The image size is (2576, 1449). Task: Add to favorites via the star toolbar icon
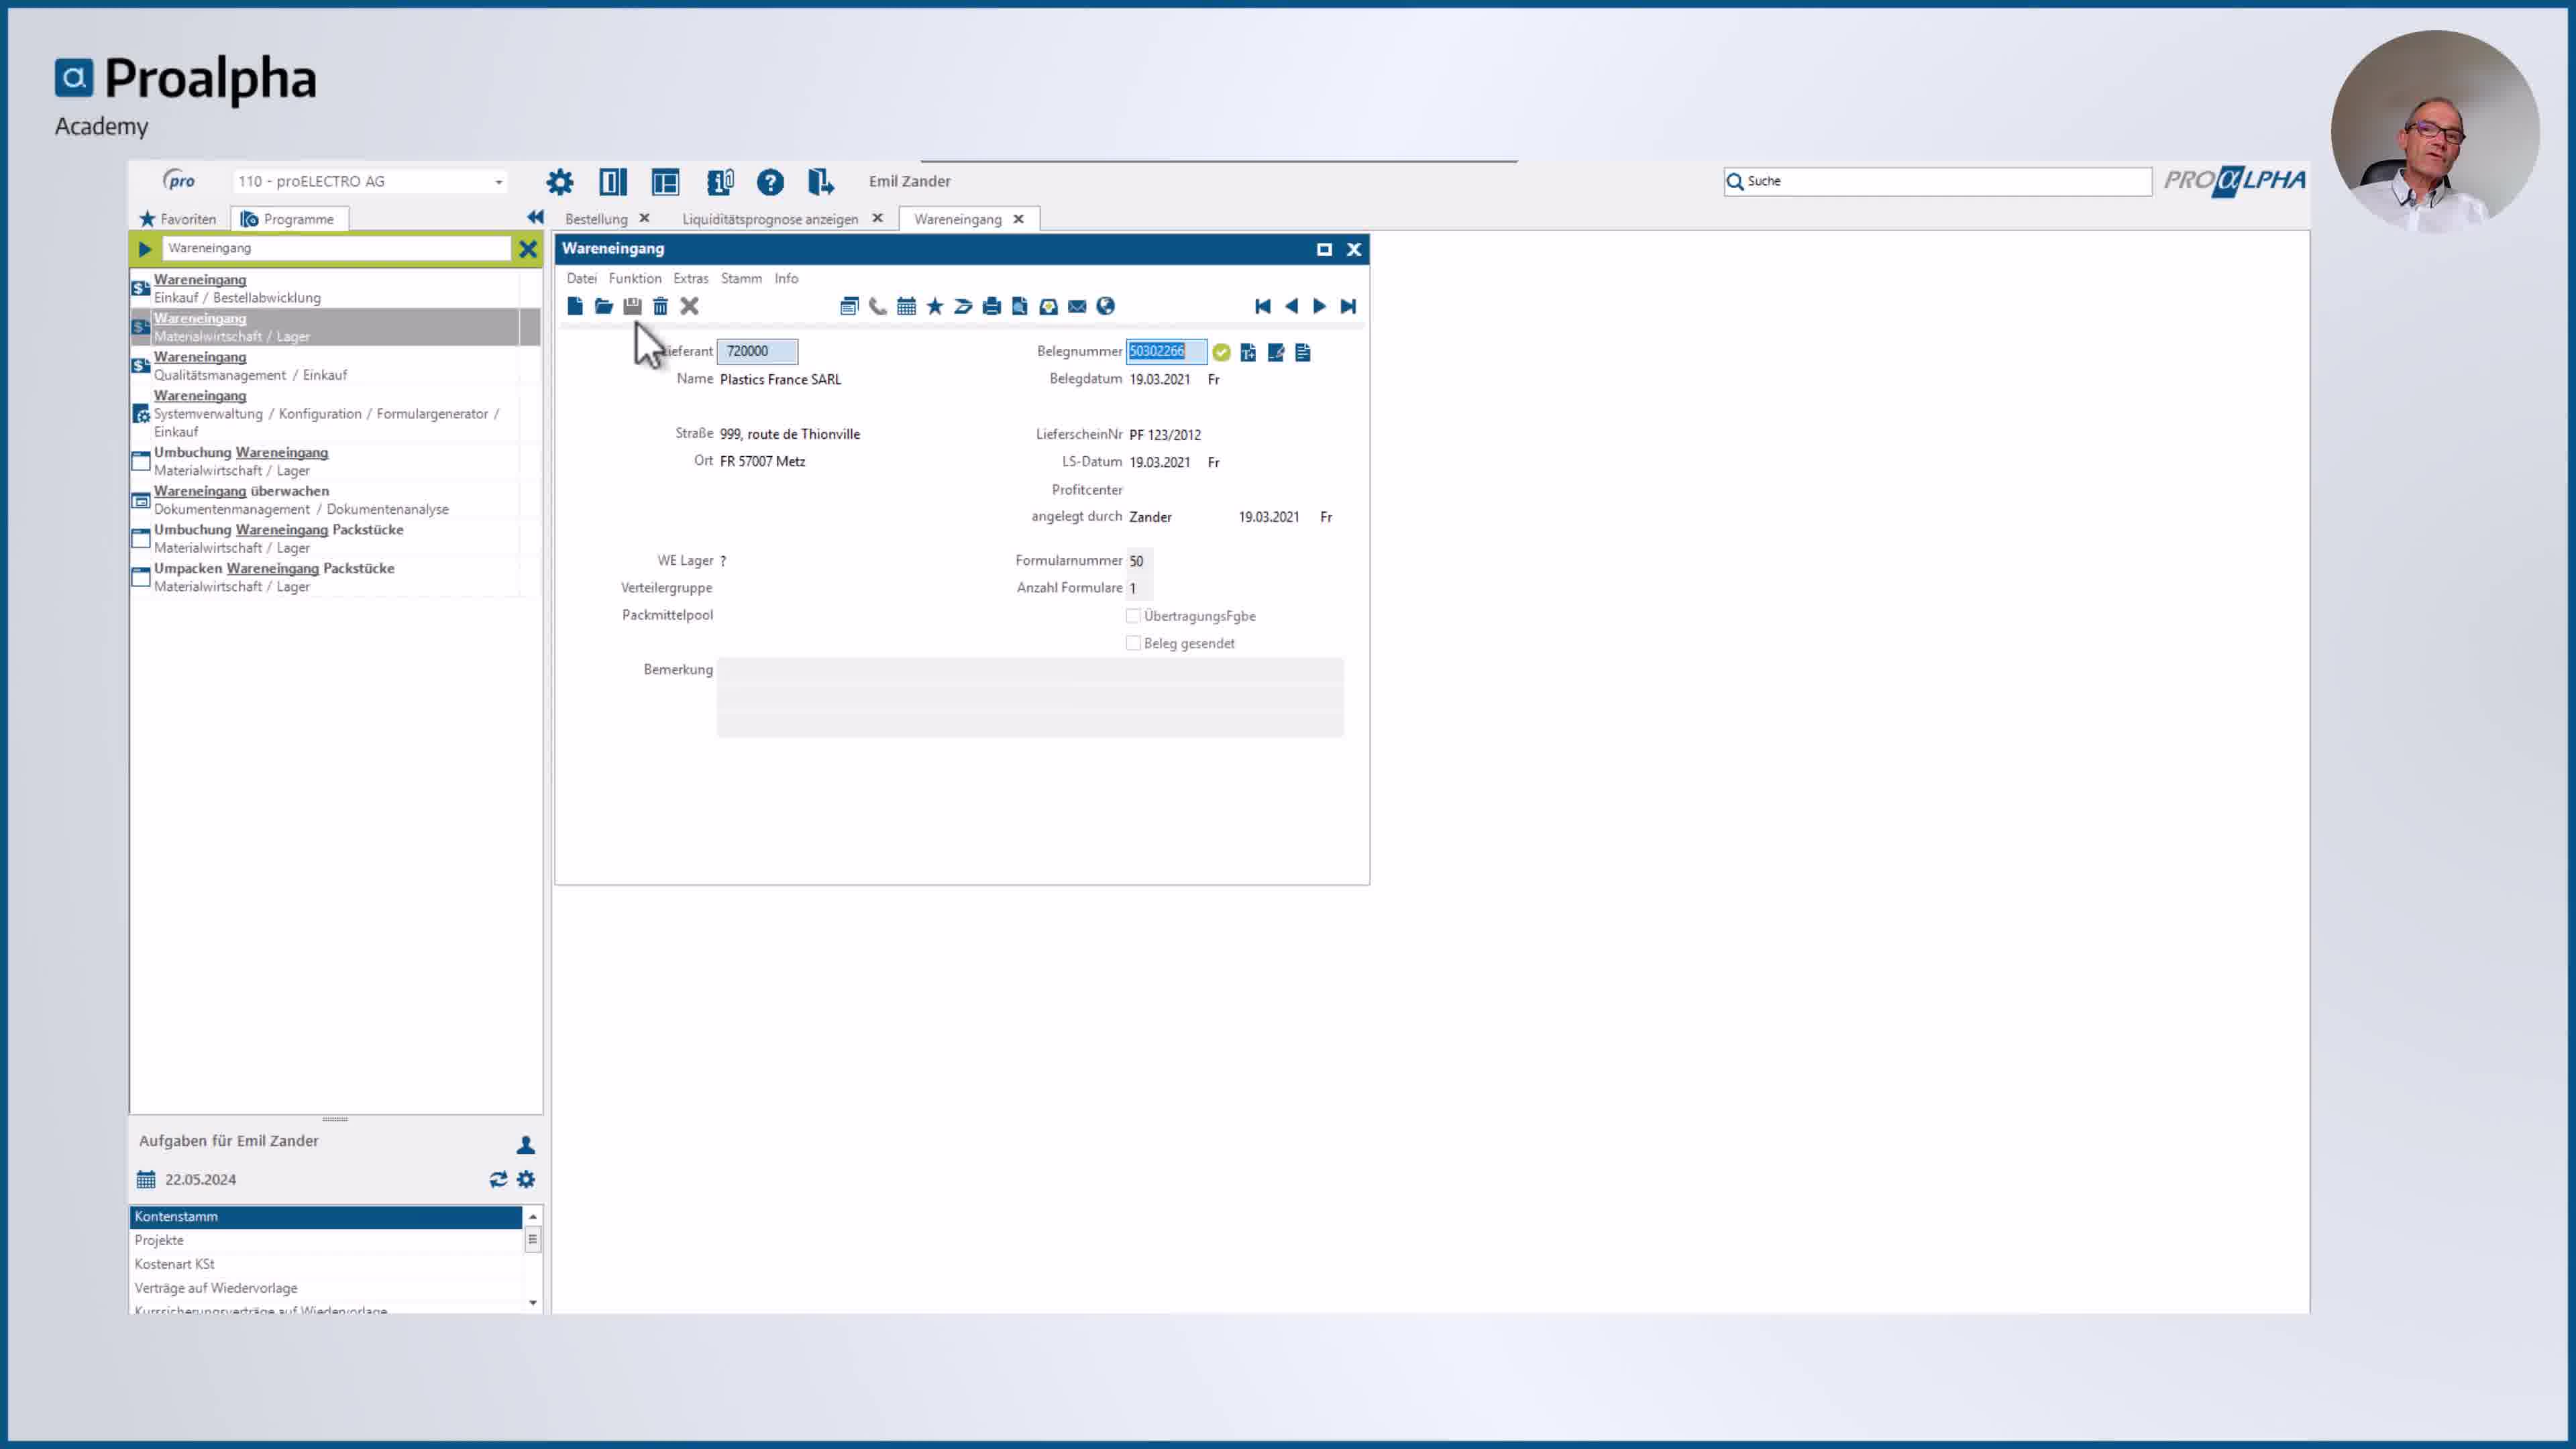point(935,306)
